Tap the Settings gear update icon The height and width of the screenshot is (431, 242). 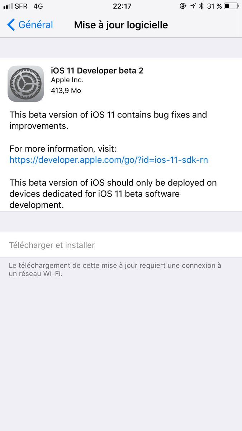(x=25, y=83)
